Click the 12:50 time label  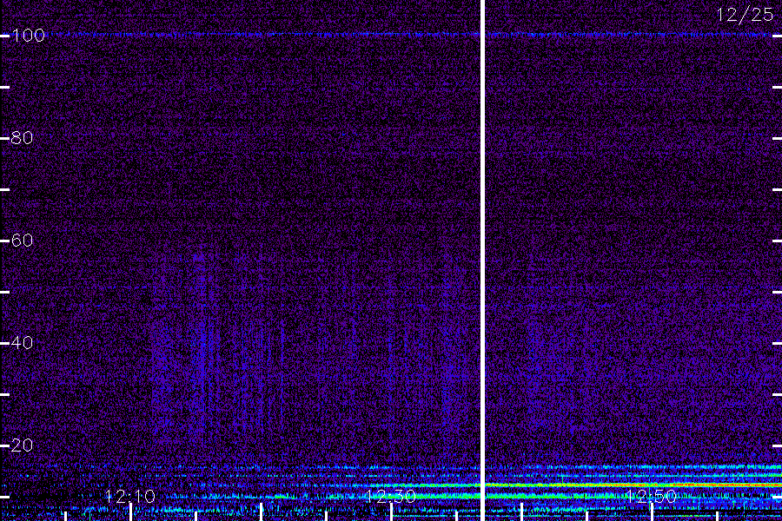click(652, 496)
